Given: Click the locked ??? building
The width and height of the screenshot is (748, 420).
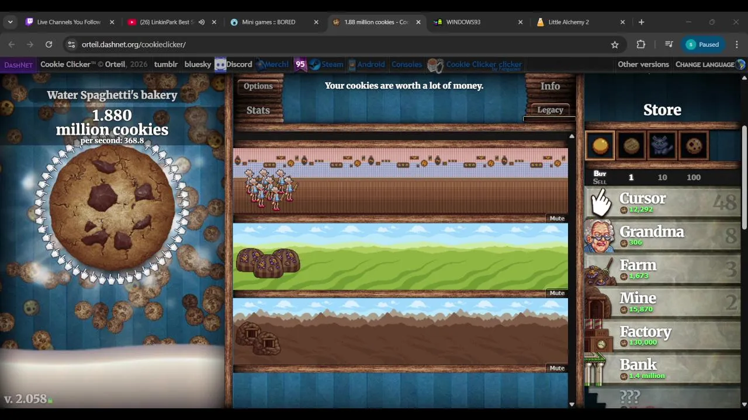Looking at the screenshot, I should [x=663, y=397].
